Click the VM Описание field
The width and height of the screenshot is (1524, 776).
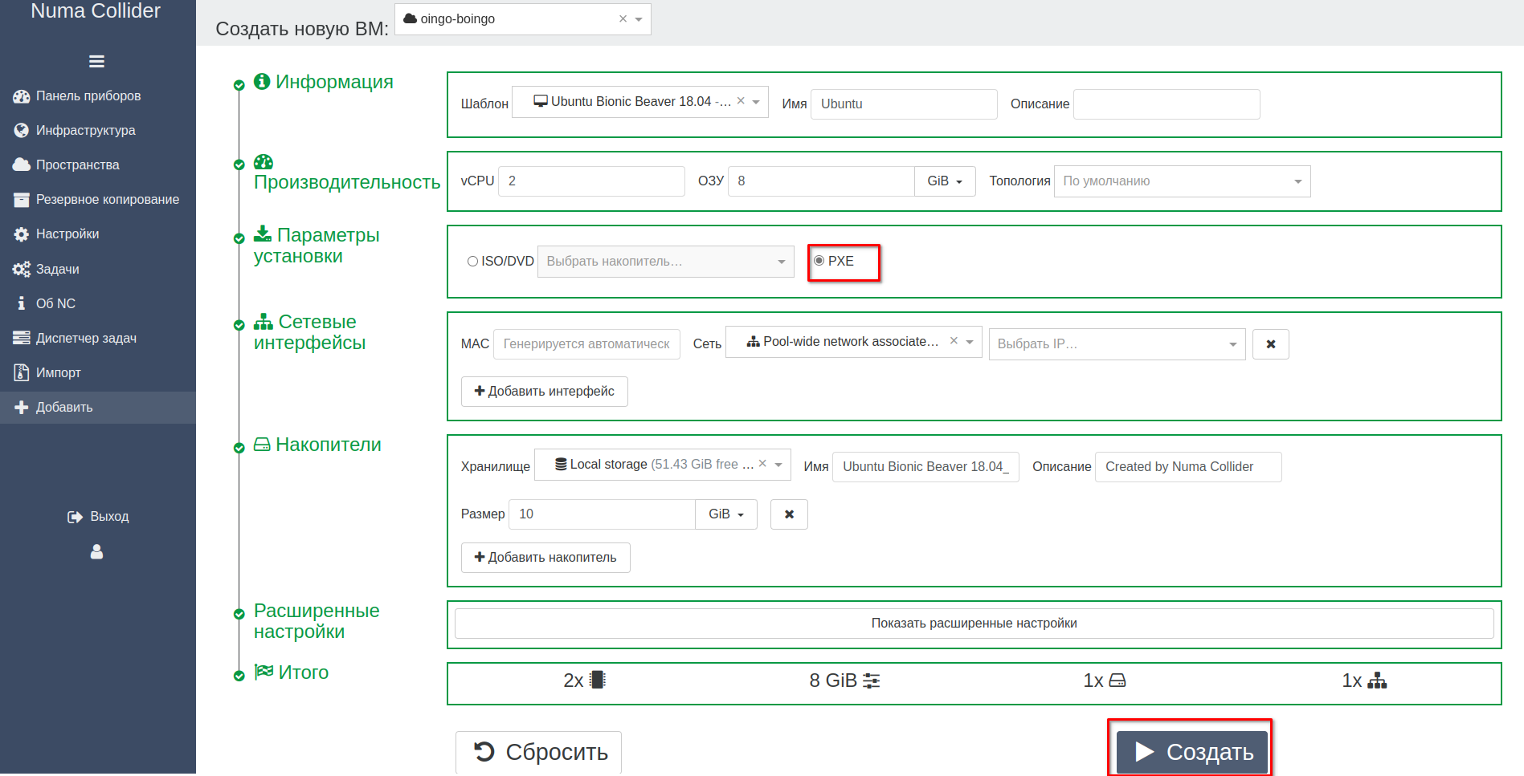(x=1166, y=104)
